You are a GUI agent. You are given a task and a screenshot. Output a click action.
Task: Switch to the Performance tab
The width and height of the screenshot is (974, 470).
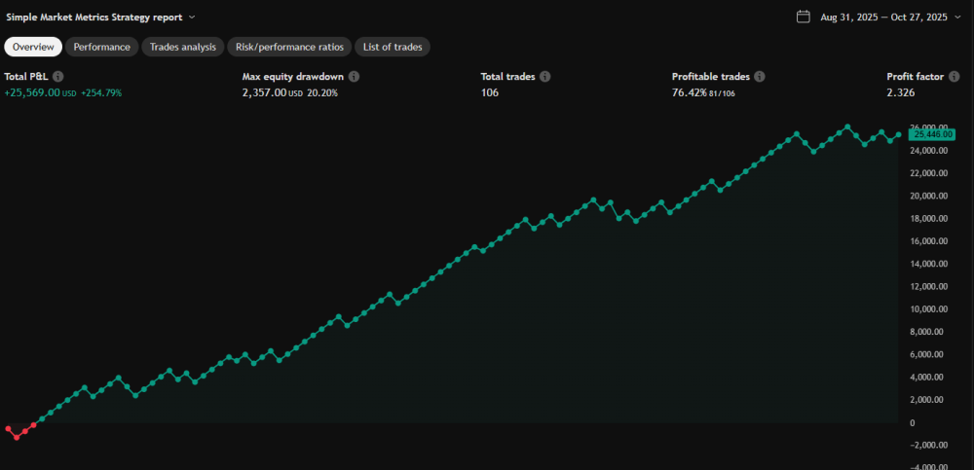point(102,47)
